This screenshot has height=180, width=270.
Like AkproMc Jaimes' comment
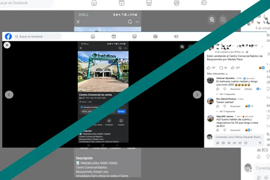218,130
